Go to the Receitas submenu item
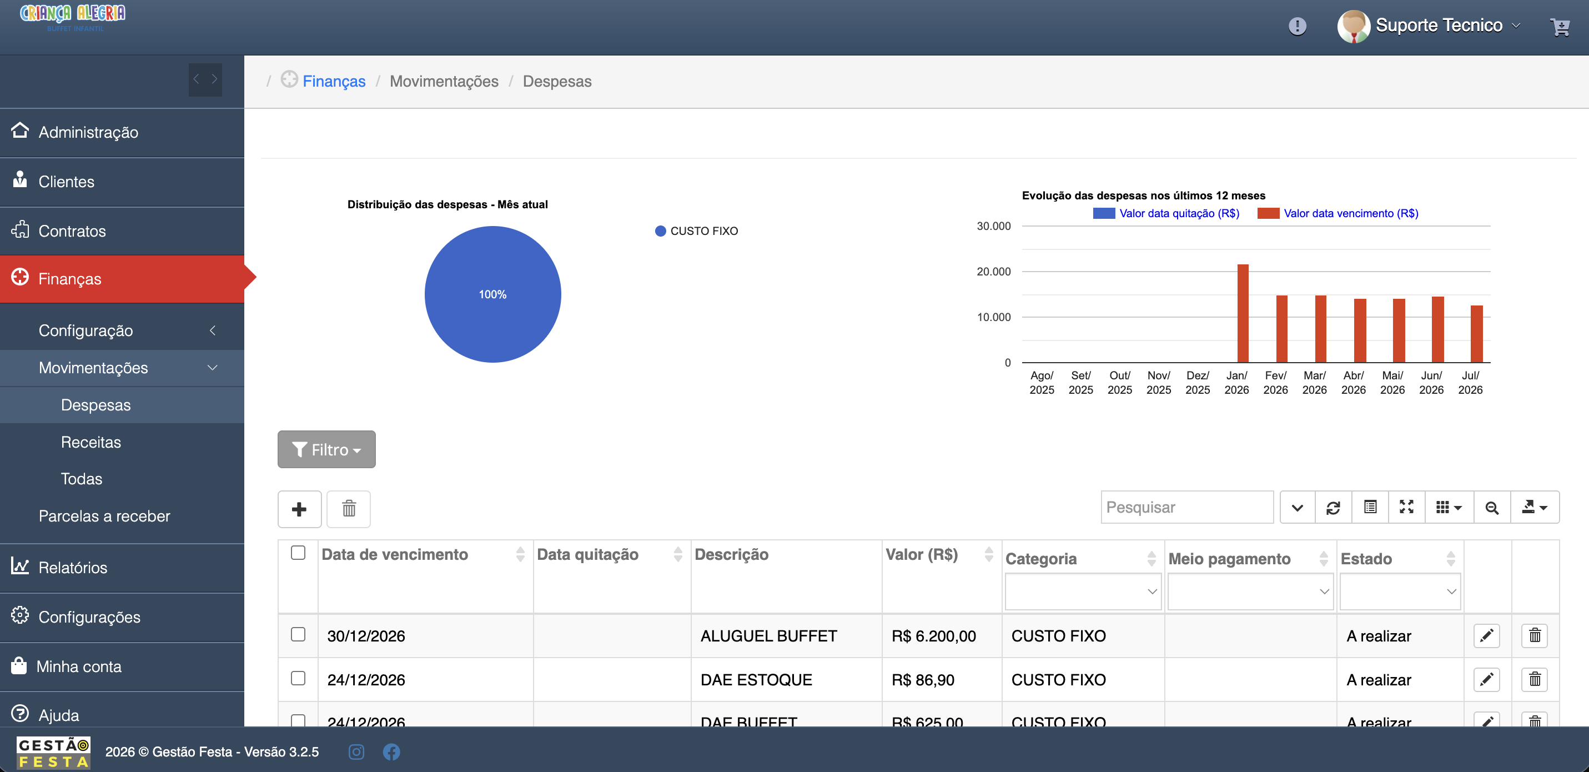This screenshot has width=1589, height=772. coord(122,442)
